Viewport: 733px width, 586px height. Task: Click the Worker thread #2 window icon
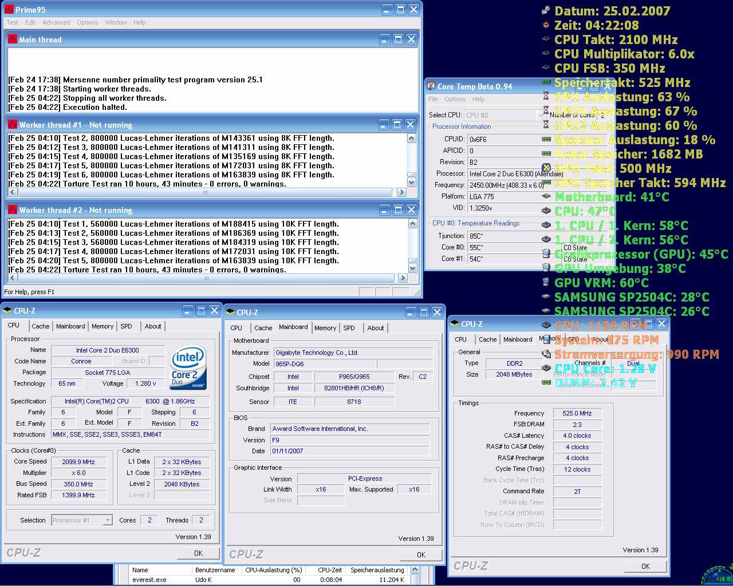click(x=13, y=209)
